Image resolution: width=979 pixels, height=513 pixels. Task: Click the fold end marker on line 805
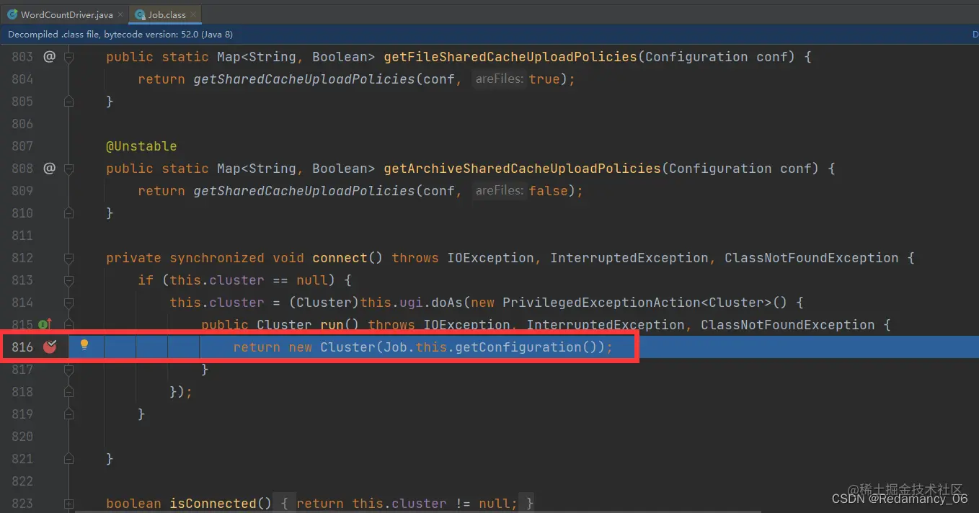coord(68,102)
